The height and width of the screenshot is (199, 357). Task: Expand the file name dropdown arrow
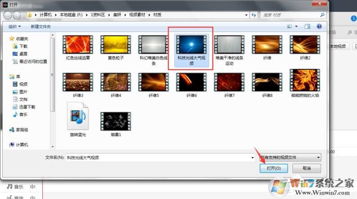[253, 158]
